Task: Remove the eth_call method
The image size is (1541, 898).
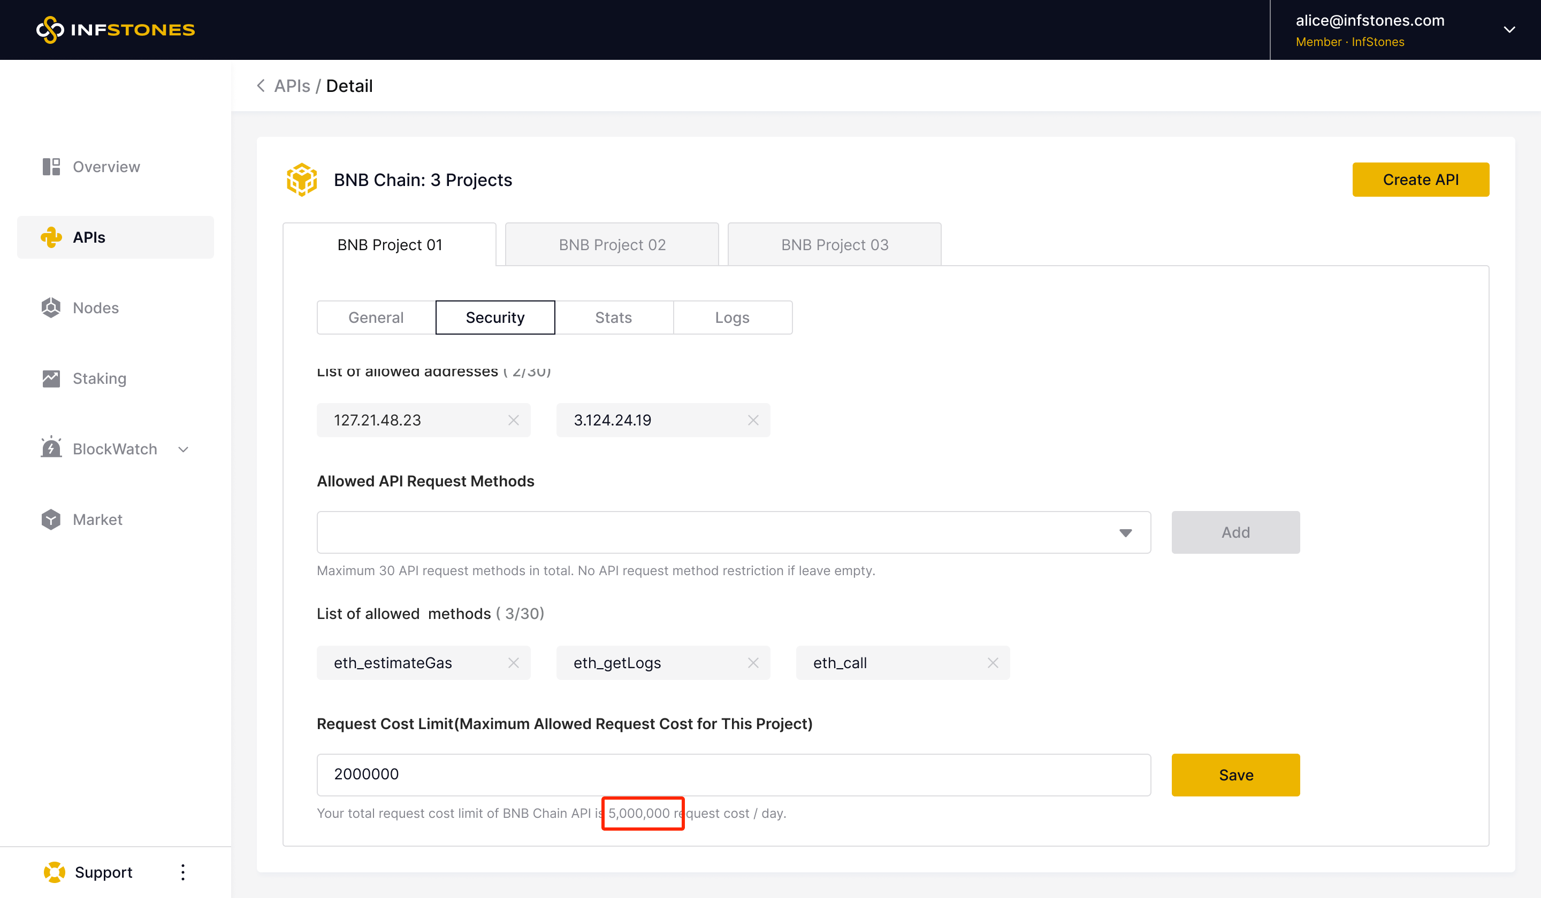Action: point(993,662)
